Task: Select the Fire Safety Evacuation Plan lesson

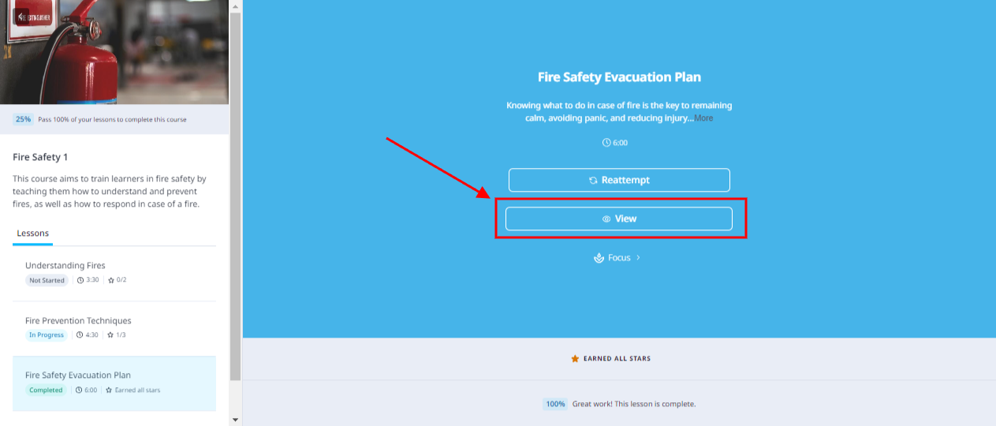Action: 114,383
